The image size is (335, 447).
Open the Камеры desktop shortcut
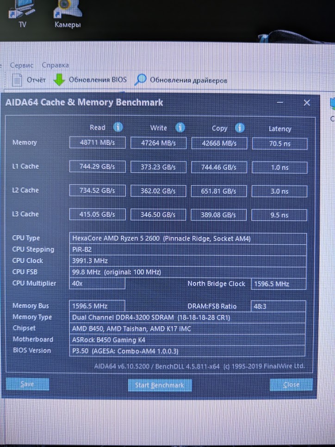68,14
